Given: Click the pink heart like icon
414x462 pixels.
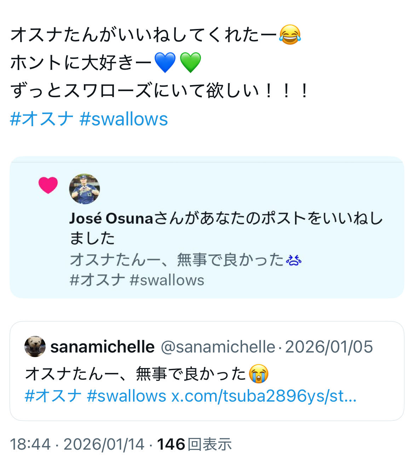Looking at the screenshot, I should coord(48,185).
